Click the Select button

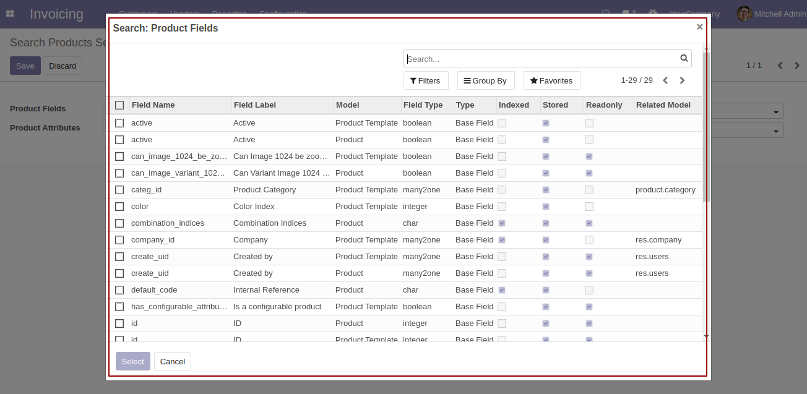133,361
